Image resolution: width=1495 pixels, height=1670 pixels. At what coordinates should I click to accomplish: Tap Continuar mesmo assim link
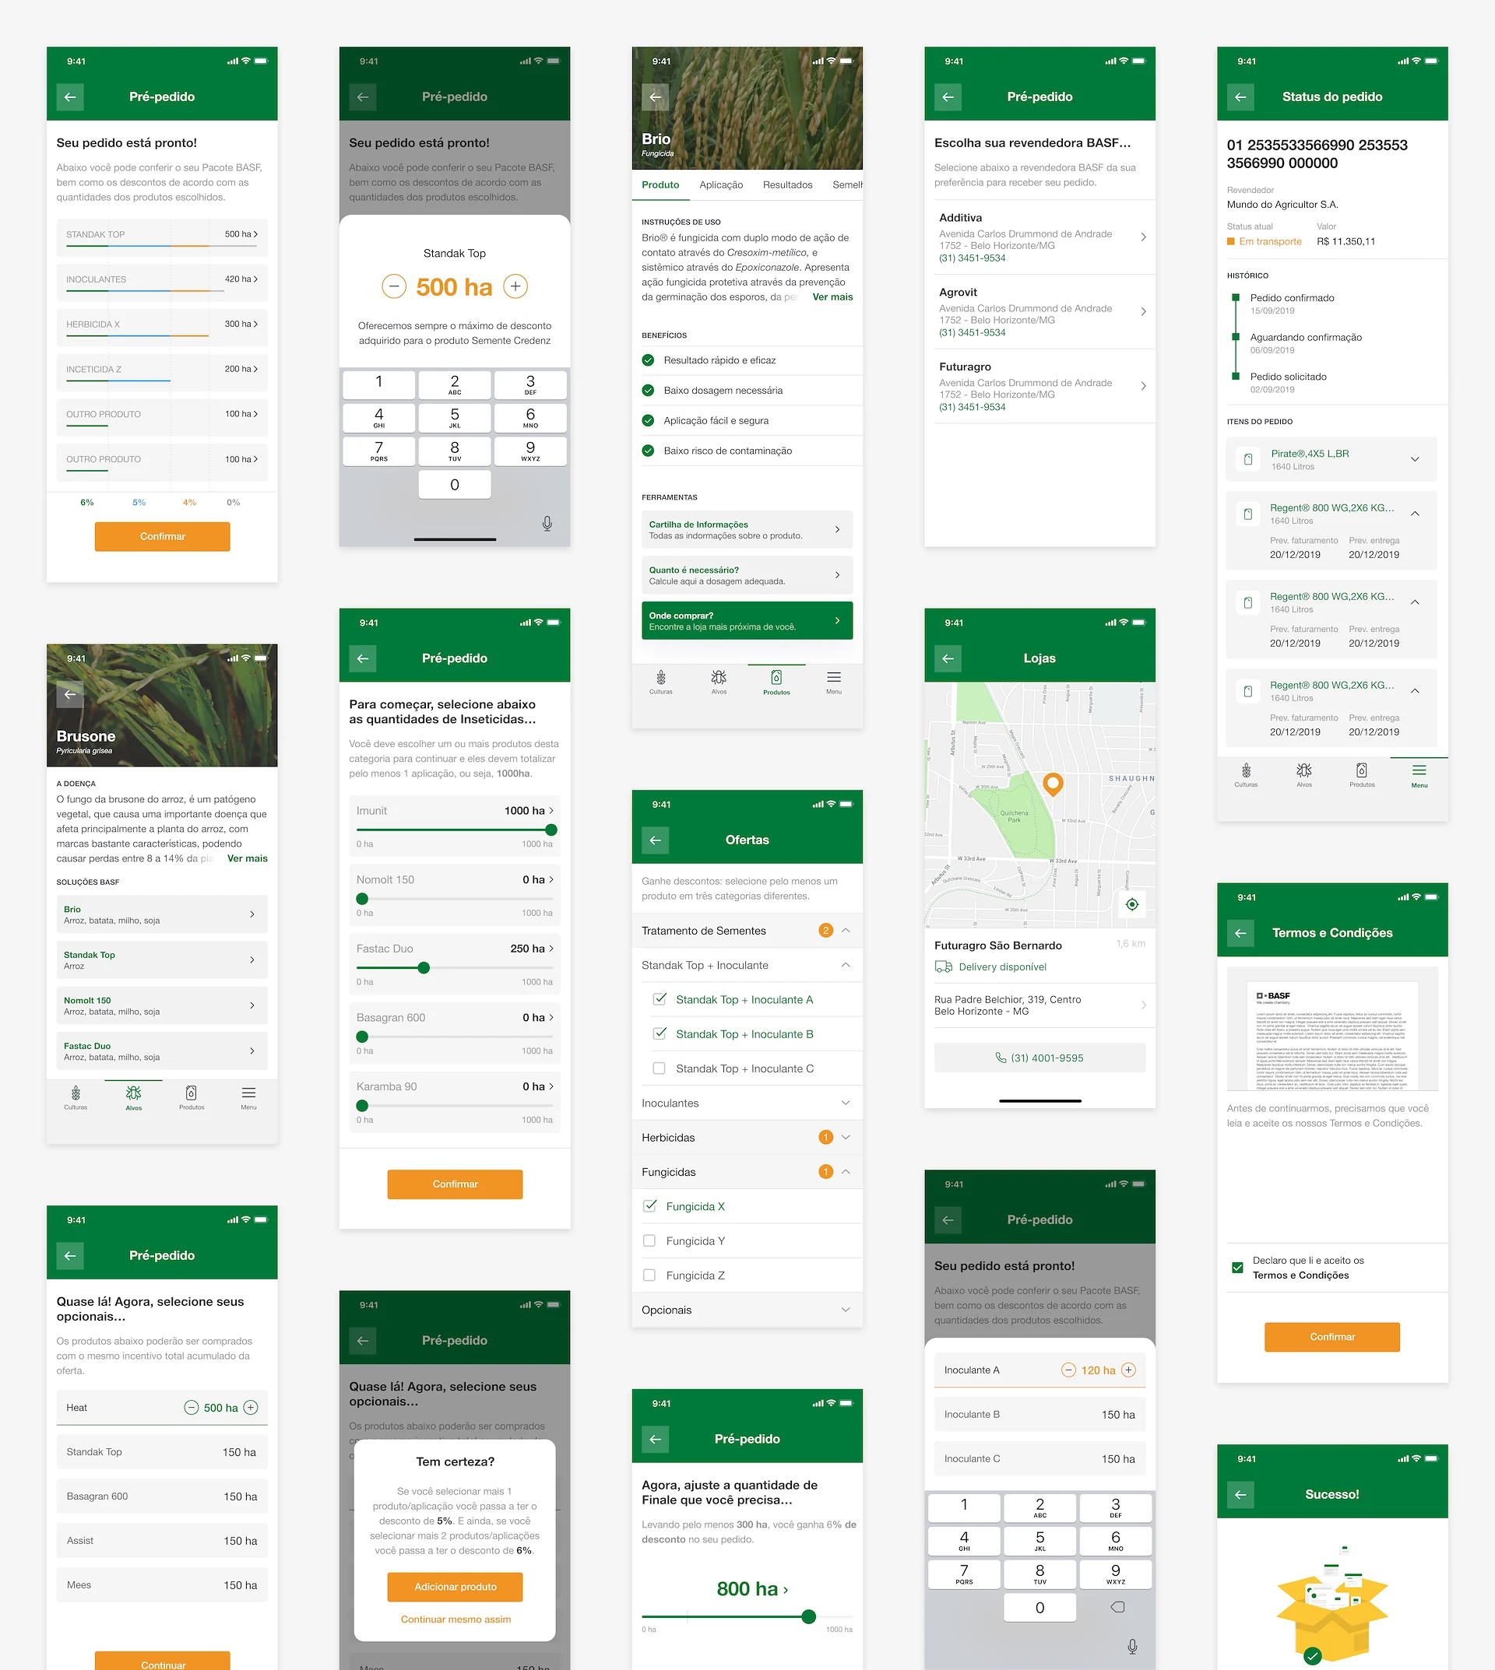point(455,1620)
